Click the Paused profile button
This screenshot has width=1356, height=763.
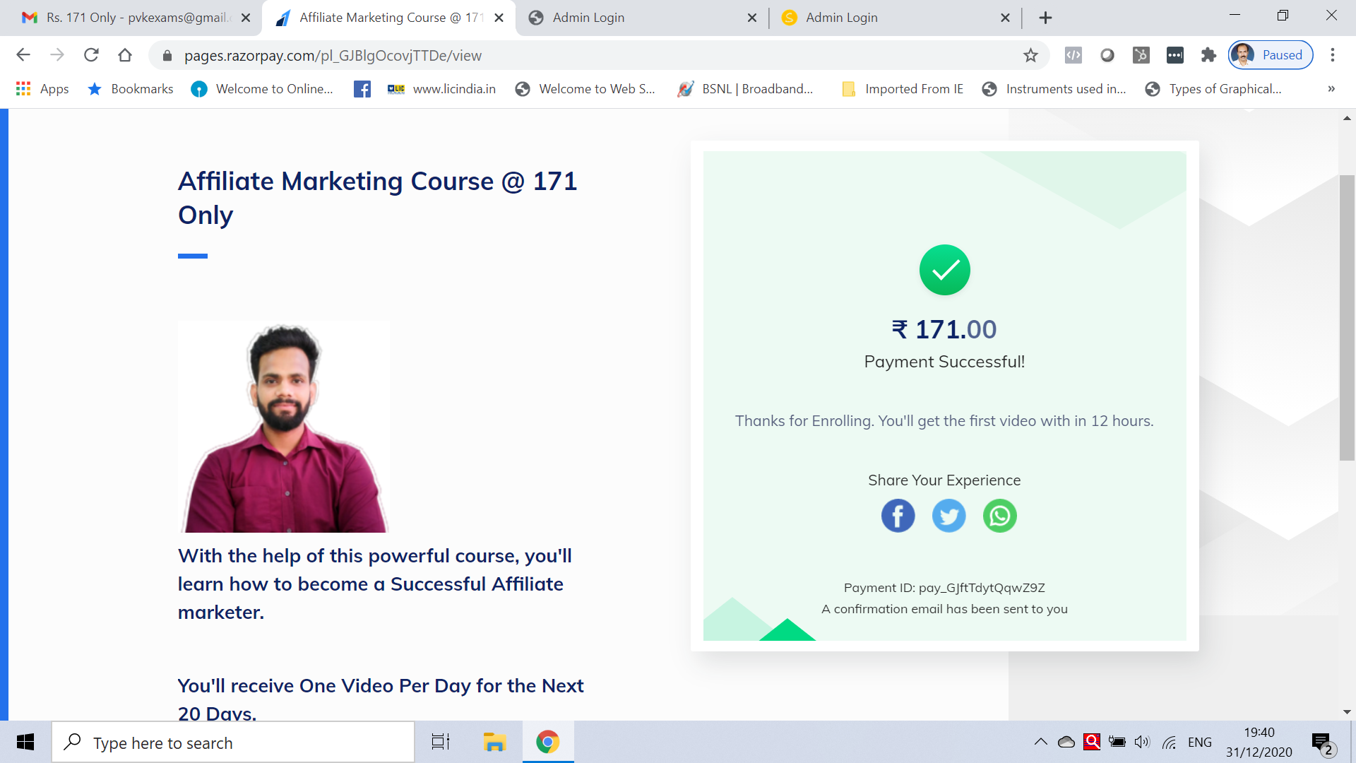pyautogui.click(x=1270, y=55)
